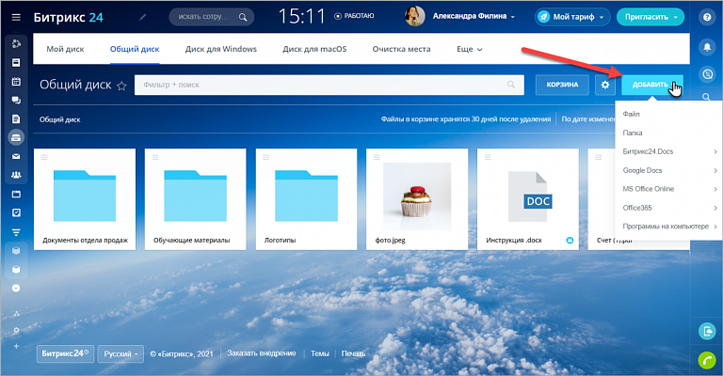
Task: Open the фото.jpeg cupcake thumbnail
Action: point(417,196)
